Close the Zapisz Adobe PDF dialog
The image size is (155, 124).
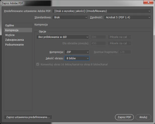[148, 2]
